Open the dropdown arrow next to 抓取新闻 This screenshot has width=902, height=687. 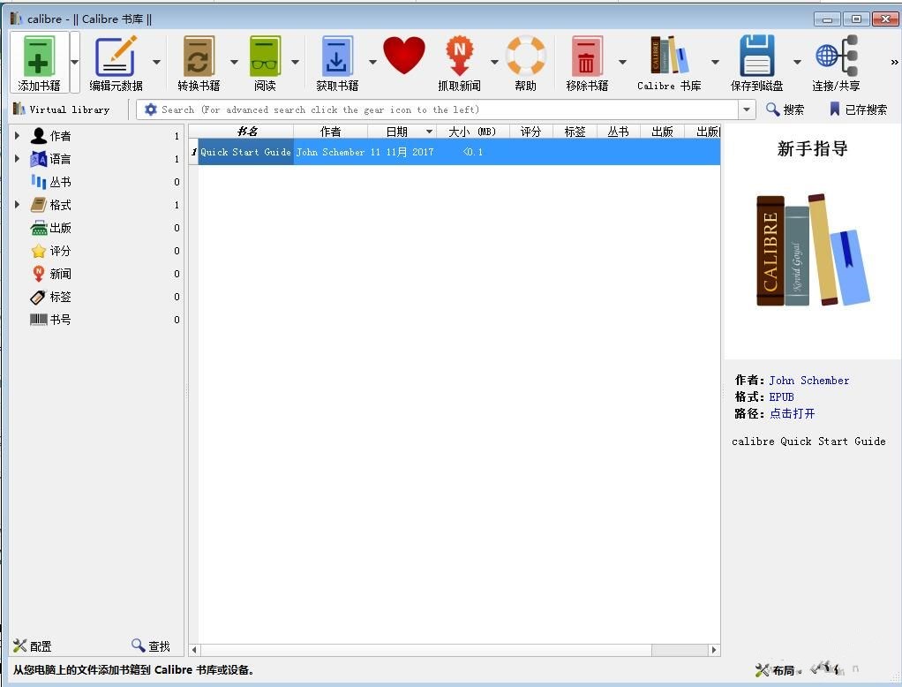click(494, 62)
